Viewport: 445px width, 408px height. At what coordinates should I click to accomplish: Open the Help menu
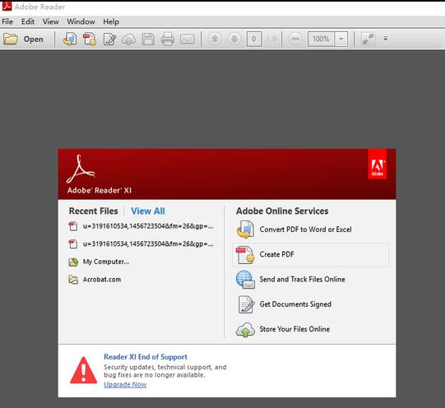pos(111,21)
